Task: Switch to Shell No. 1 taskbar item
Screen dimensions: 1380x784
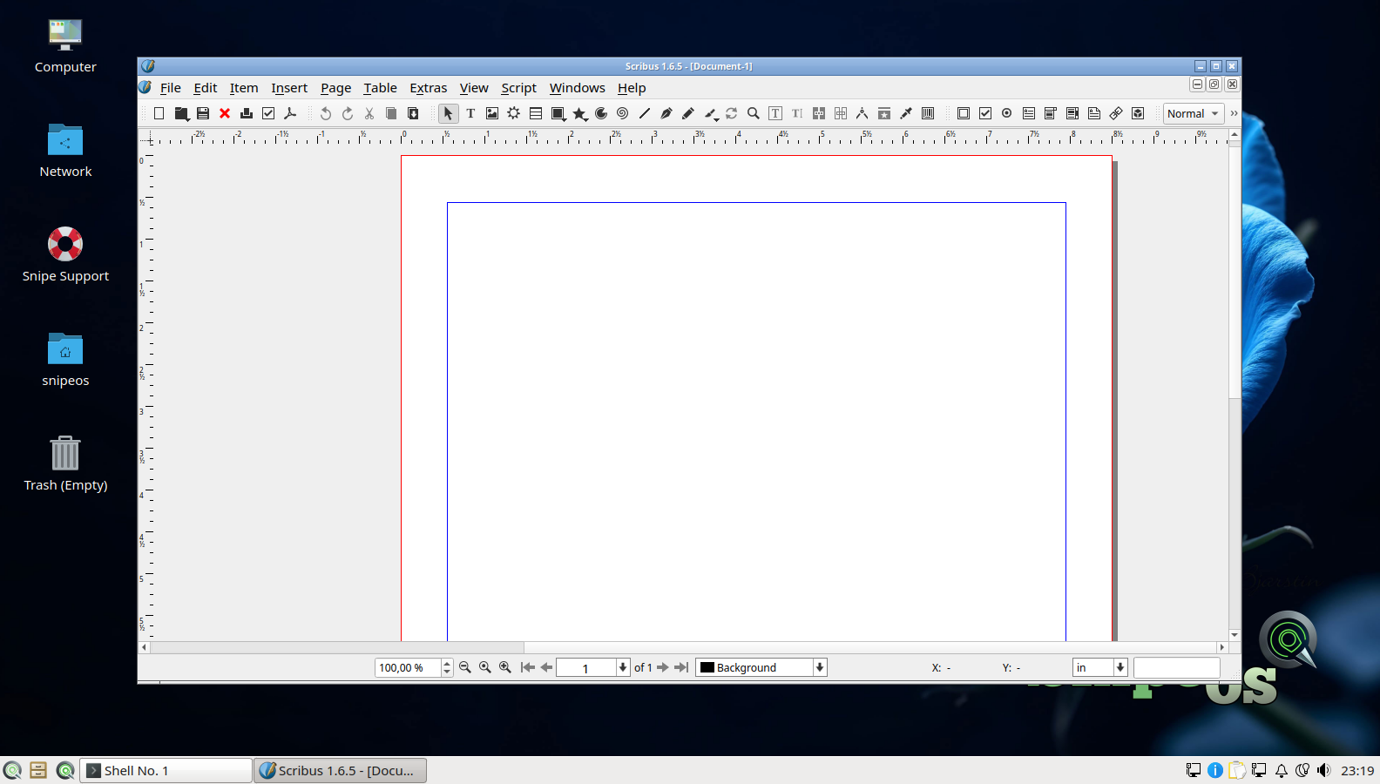Action: click(x=166, y=770)
